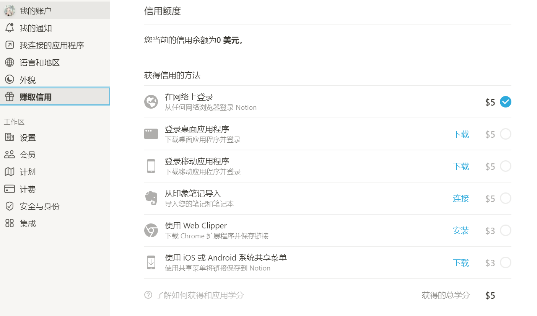
Task: Click the shield icon for 安全与身份
Action: (10, 206)
